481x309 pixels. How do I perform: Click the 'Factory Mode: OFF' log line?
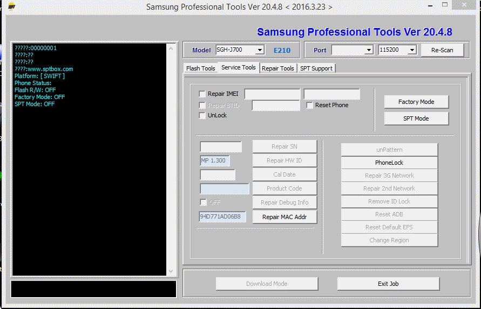[x=39, y=97]
